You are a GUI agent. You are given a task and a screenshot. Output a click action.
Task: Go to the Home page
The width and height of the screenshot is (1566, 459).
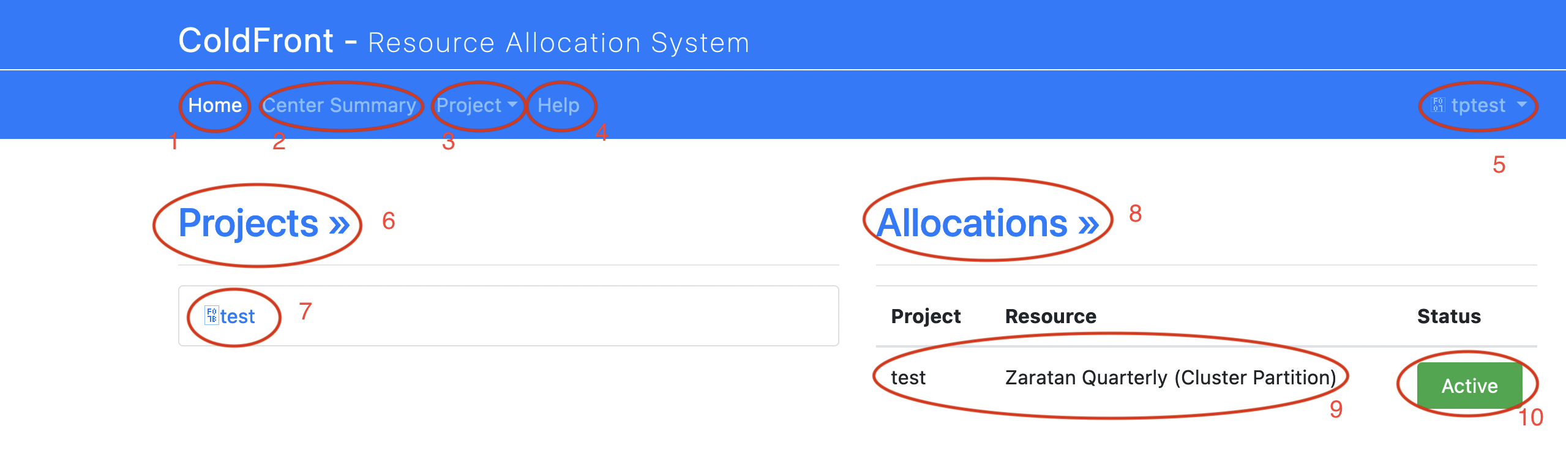pos(215,105)
